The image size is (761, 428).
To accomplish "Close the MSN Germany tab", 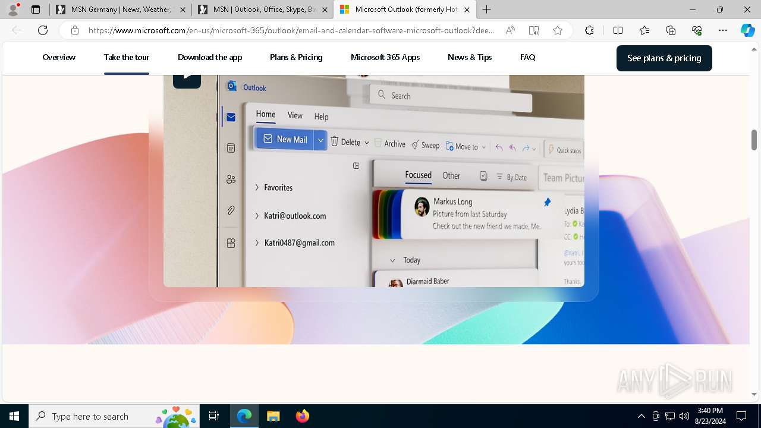I will [182, 10].
